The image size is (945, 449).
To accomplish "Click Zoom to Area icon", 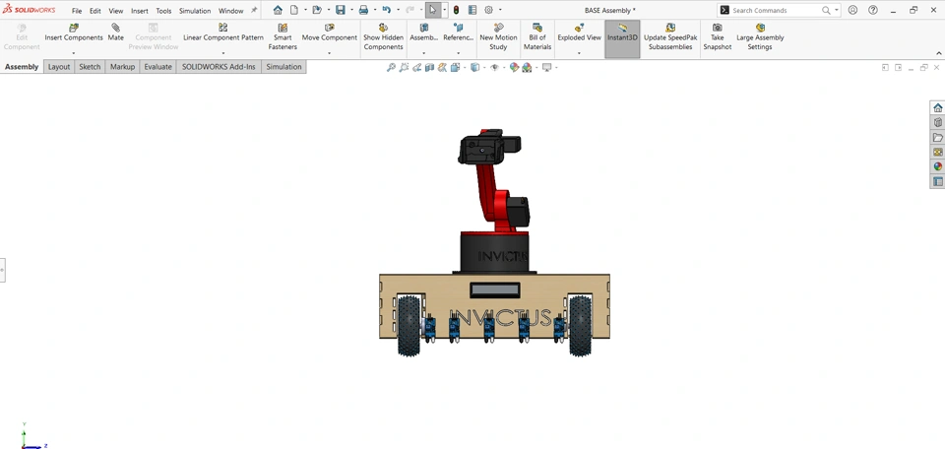I will coord(404,68).
